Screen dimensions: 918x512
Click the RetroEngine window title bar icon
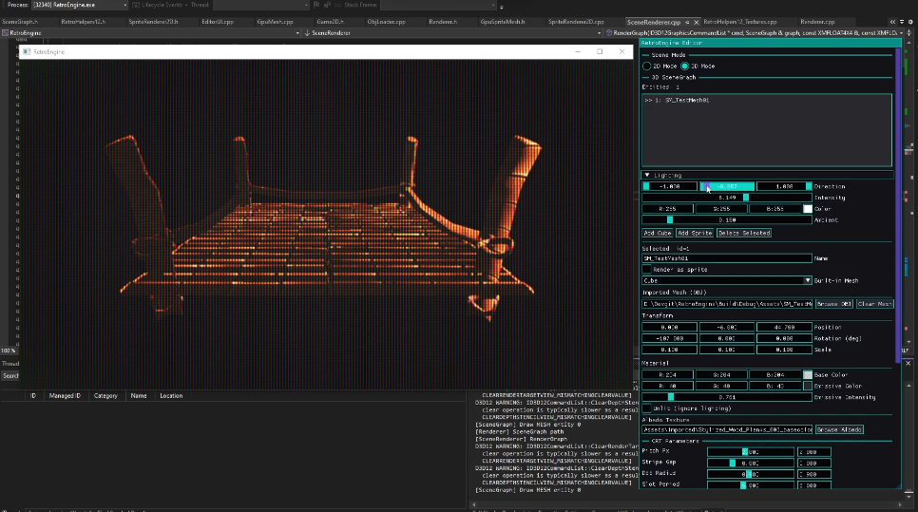[x=27, y=51]
